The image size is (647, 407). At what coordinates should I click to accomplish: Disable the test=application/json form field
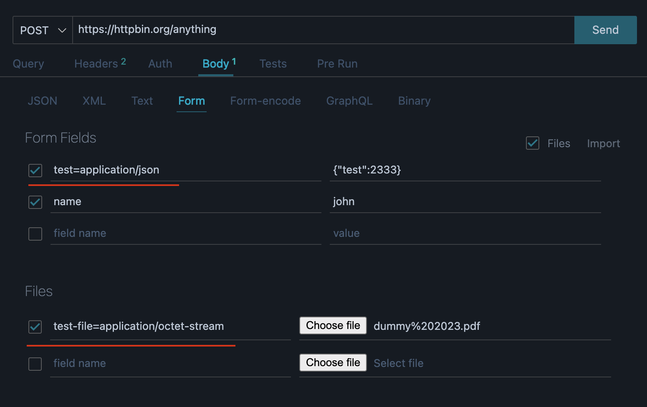tap(35, 170)
